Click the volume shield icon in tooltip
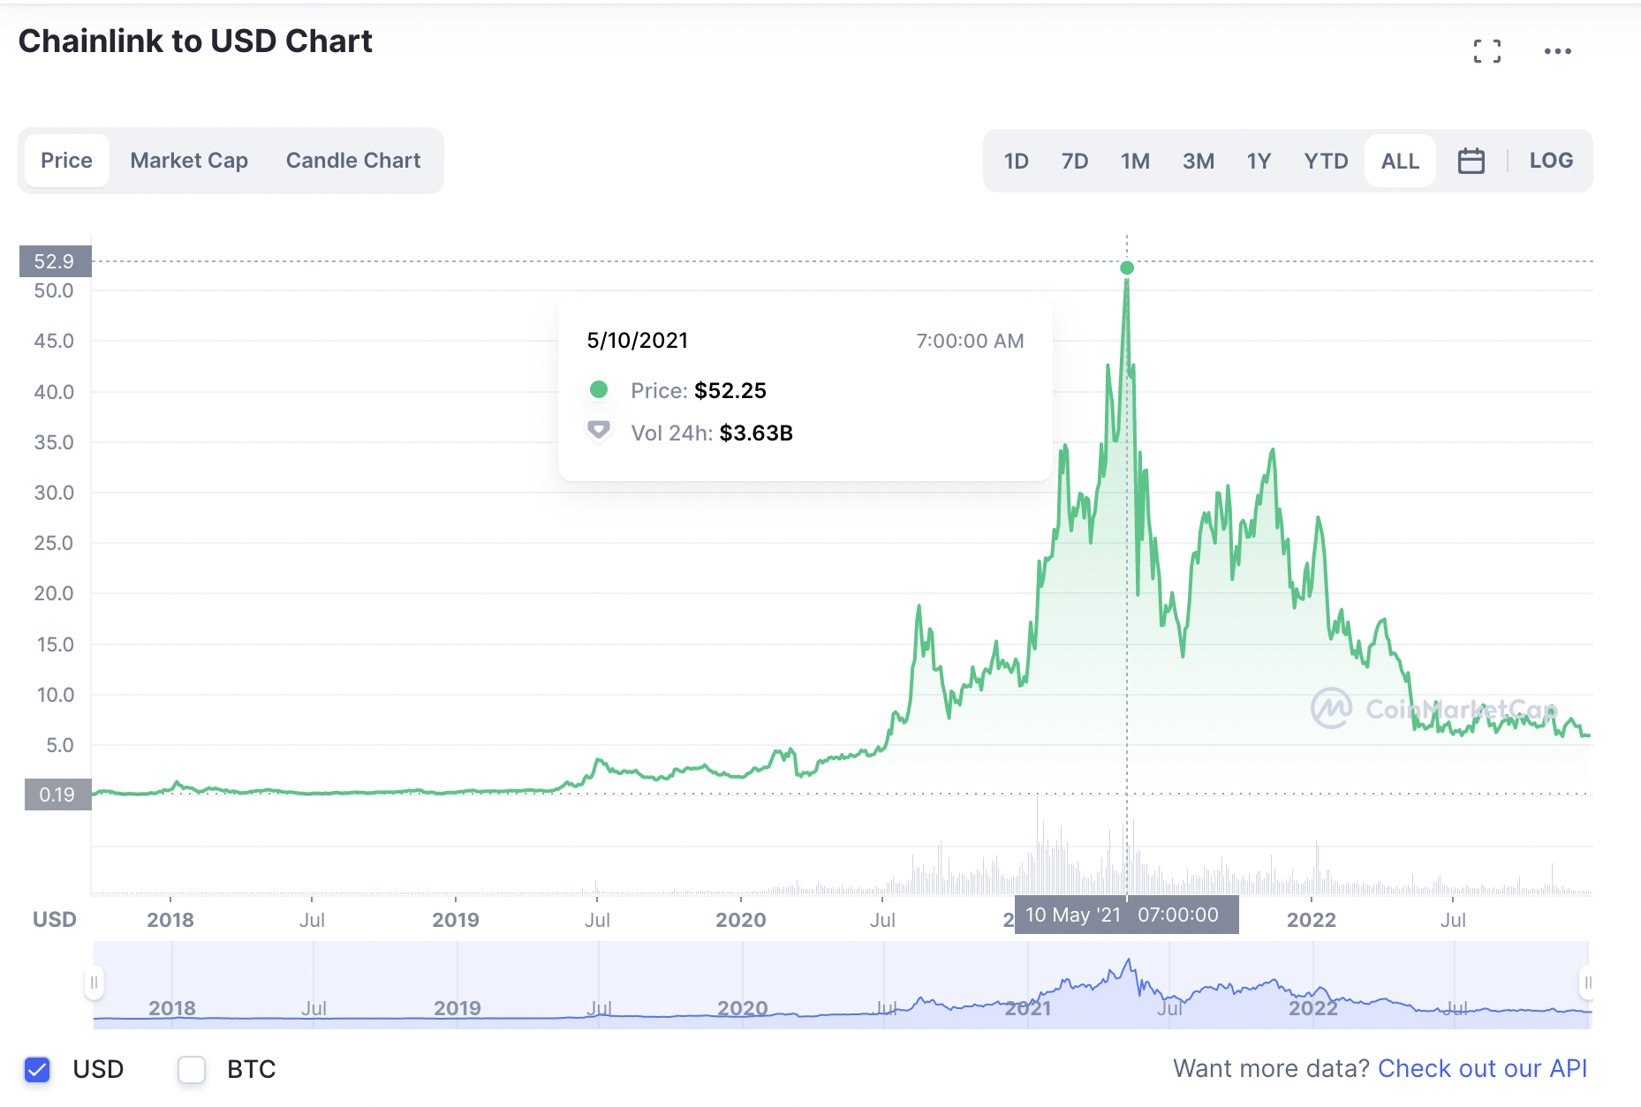Image resolution: width=1641 pixels, height=1107 pixels. tap(599, 432)
